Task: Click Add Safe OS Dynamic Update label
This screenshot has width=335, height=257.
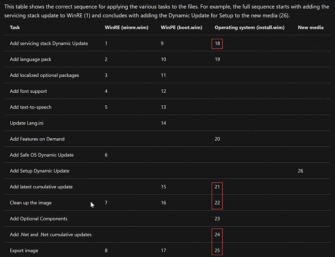Action: click(42, 155)
